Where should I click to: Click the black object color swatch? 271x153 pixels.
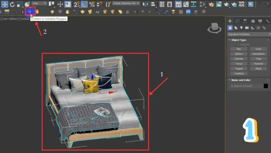[x=266, y=86]
